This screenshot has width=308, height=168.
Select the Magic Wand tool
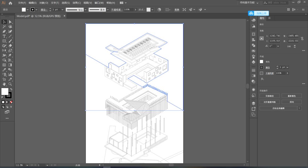pyautogui.click(x=4, y=27)
